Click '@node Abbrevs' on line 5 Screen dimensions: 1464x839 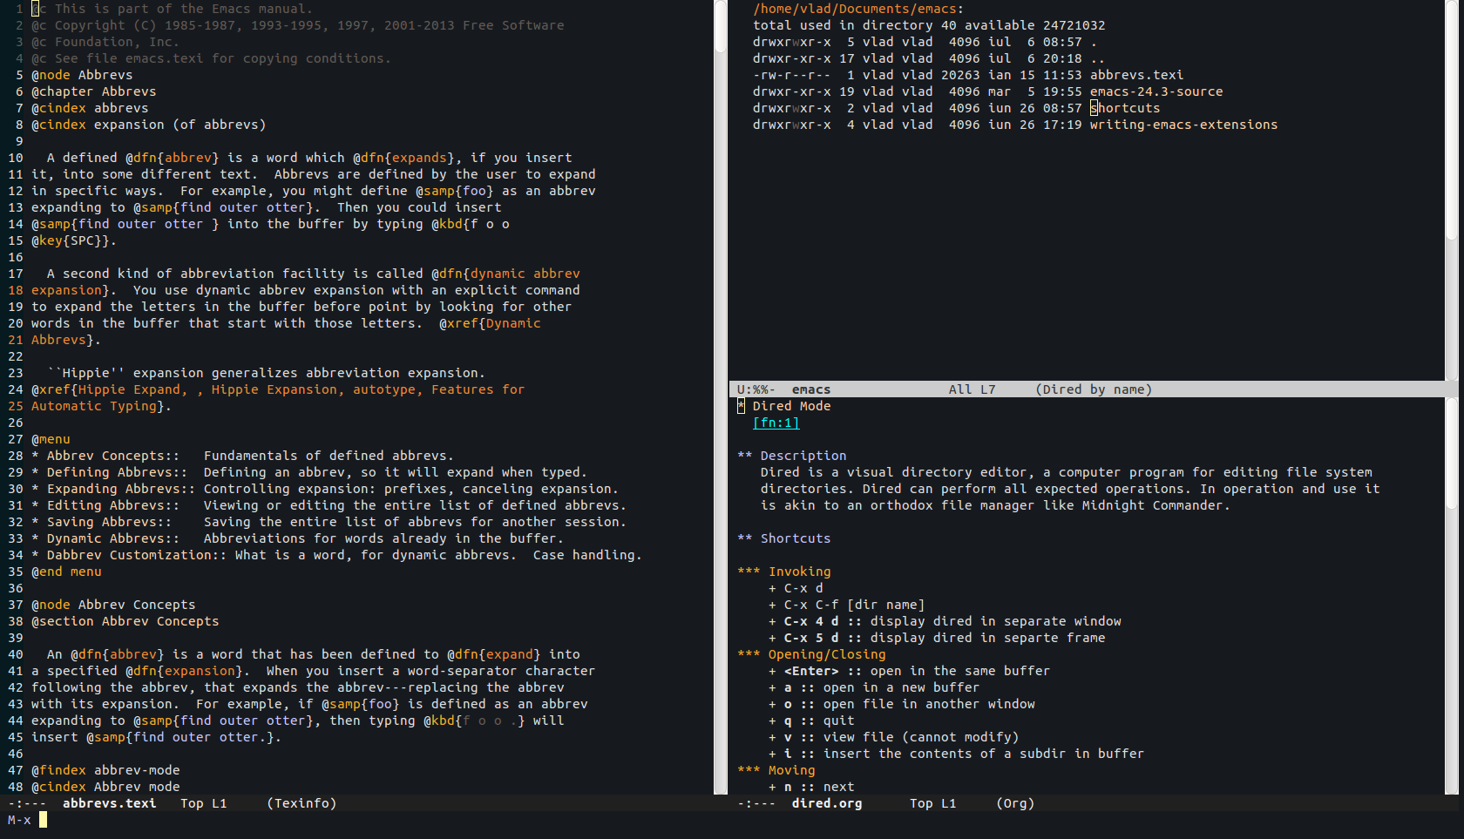[x=82, y=75]
